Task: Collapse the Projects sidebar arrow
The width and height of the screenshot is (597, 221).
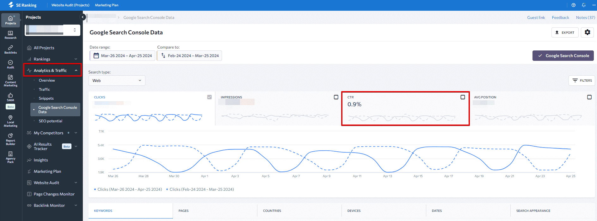Action: click(x=83, y=17)
